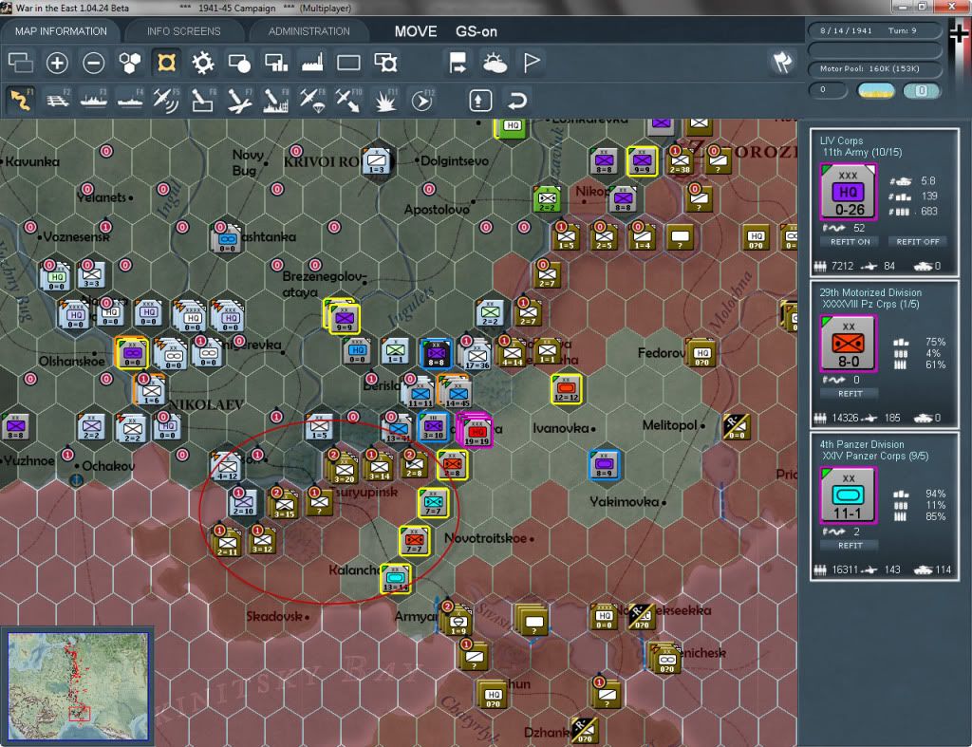Click the overlapping windows map icon
Screen dimensions: 972x747
(x=21, y=63)
